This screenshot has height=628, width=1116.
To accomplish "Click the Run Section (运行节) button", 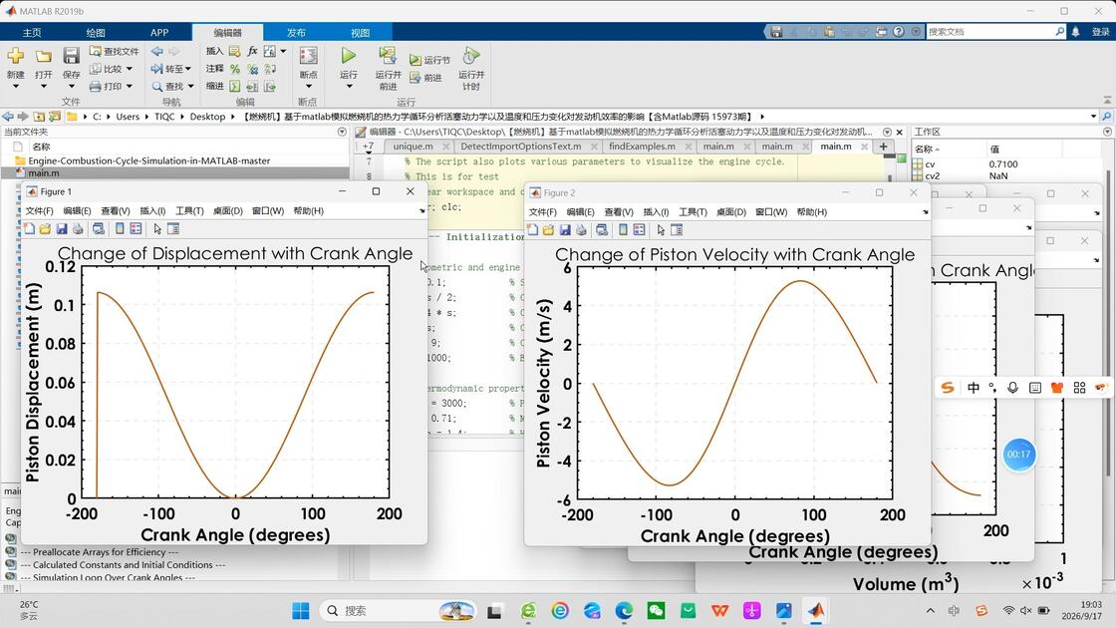I will (429, 60).
